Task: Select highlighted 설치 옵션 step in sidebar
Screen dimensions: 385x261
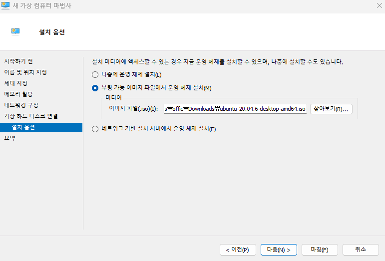Action: point(41,127)
